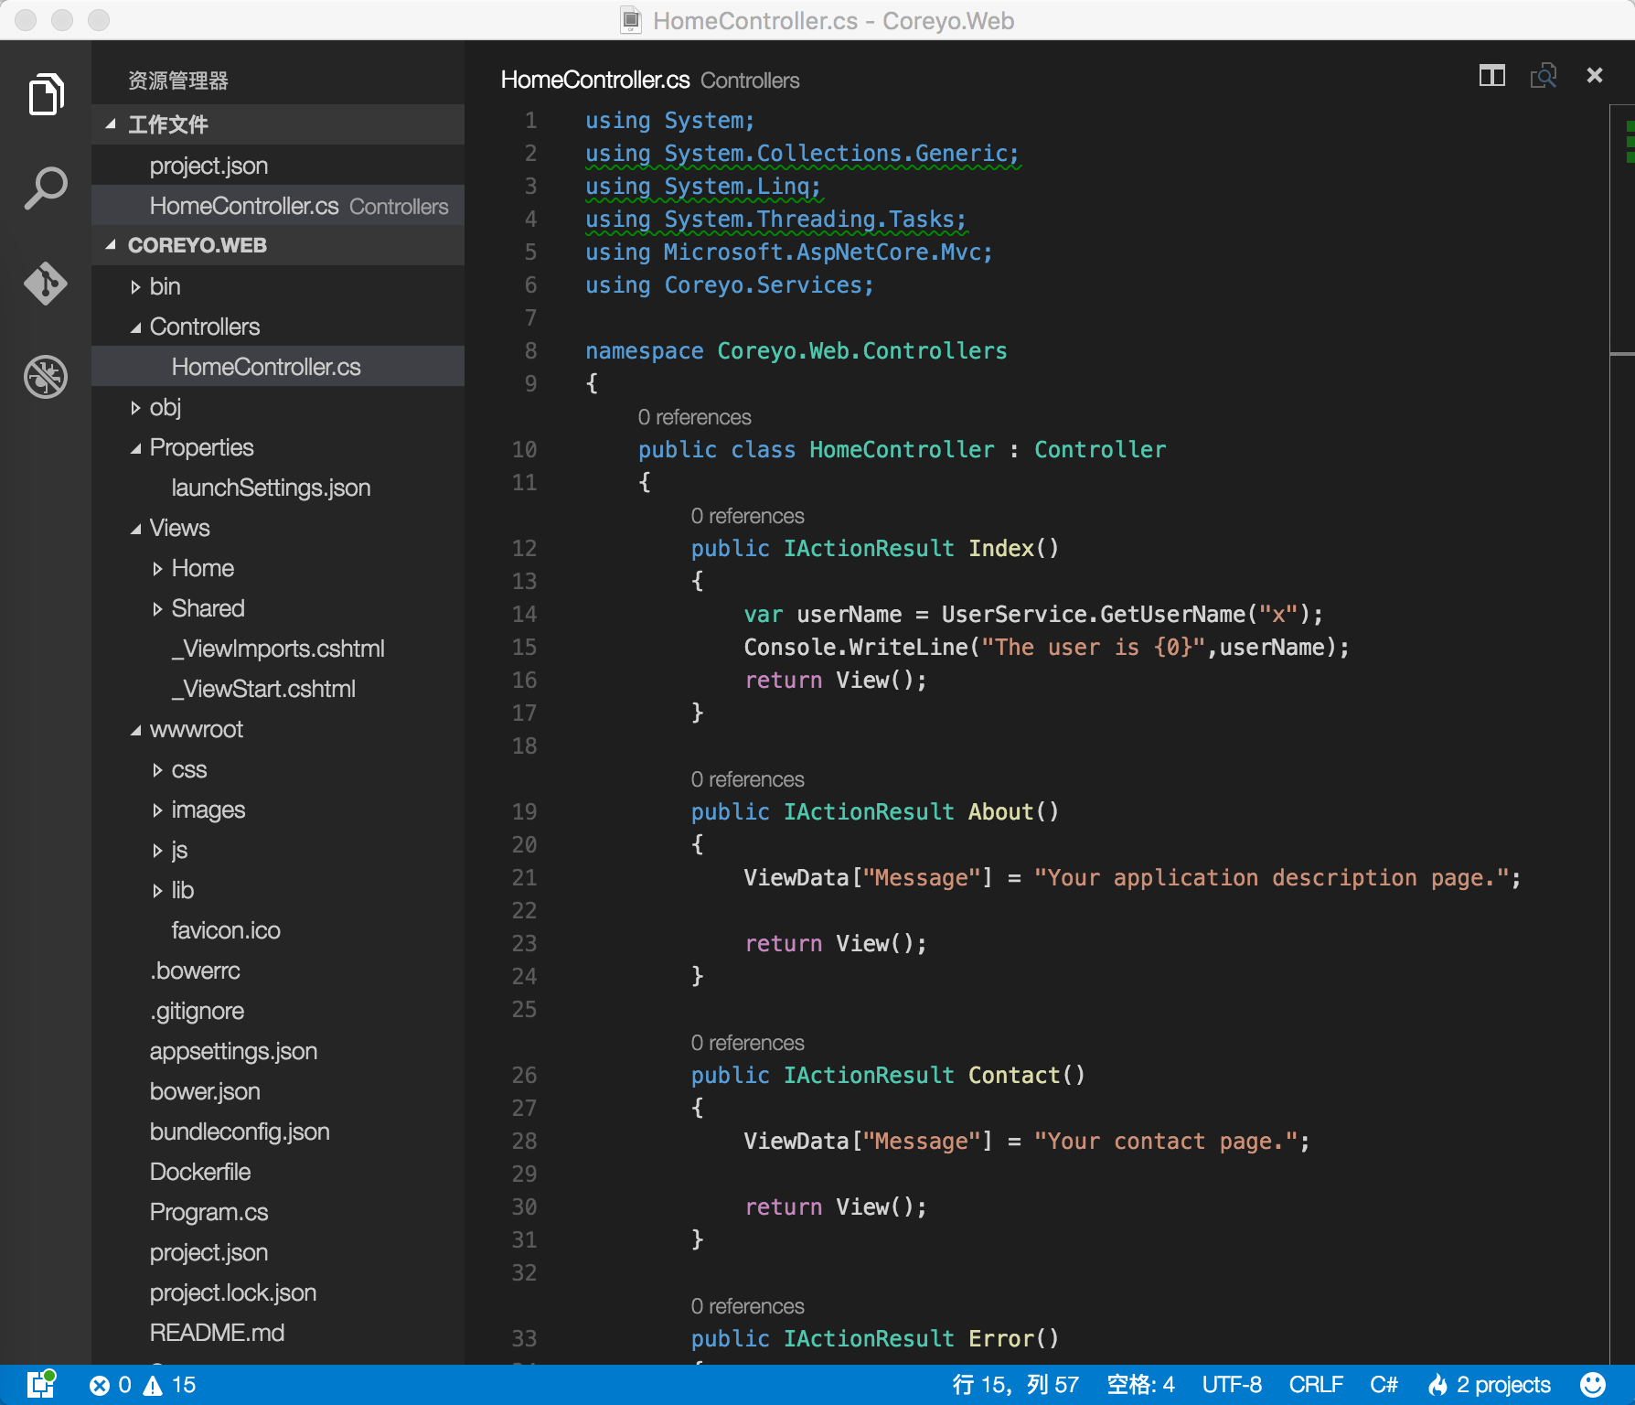The height and width of the screenshot is (1405, 1635).
Task: Open bower.json
Action: click(278, 1091)
